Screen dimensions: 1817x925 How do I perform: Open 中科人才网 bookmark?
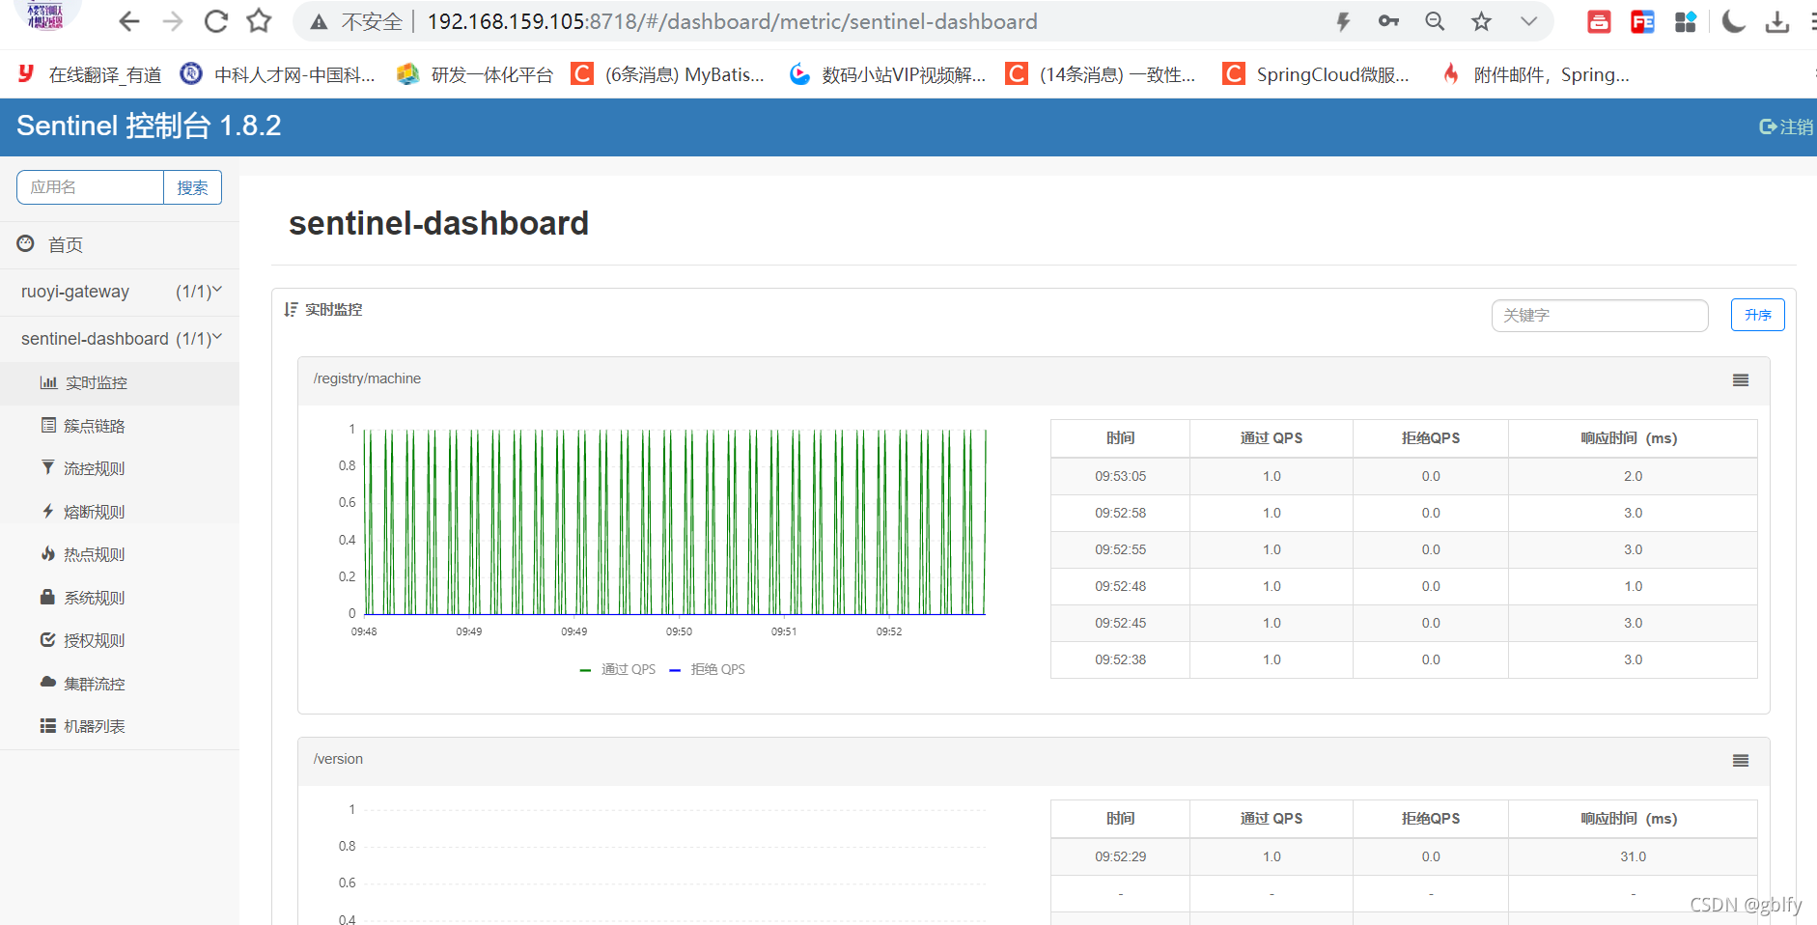click(x=278, y=74)
